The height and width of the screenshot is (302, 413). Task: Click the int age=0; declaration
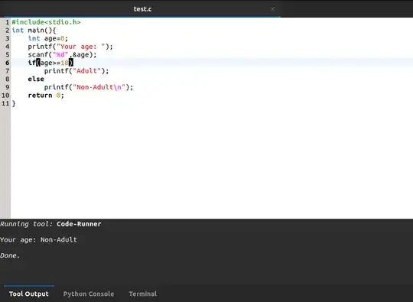point(48,38)
